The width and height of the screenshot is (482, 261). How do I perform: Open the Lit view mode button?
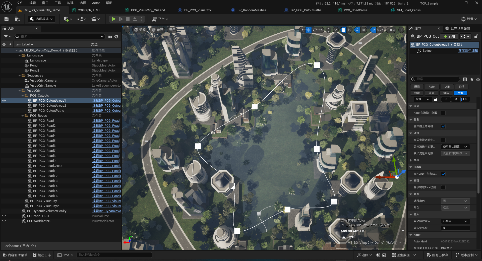157,30
